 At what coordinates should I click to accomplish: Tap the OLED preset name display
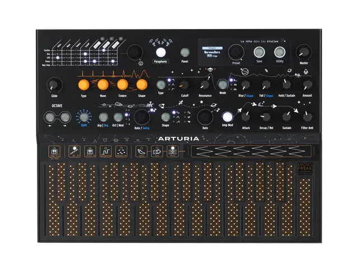point(213,52)
